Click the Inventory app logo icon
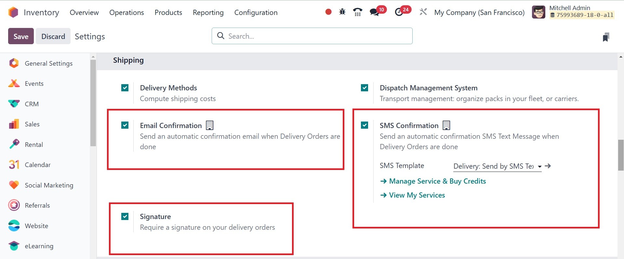Screen dimensions: 624x259 13,12
